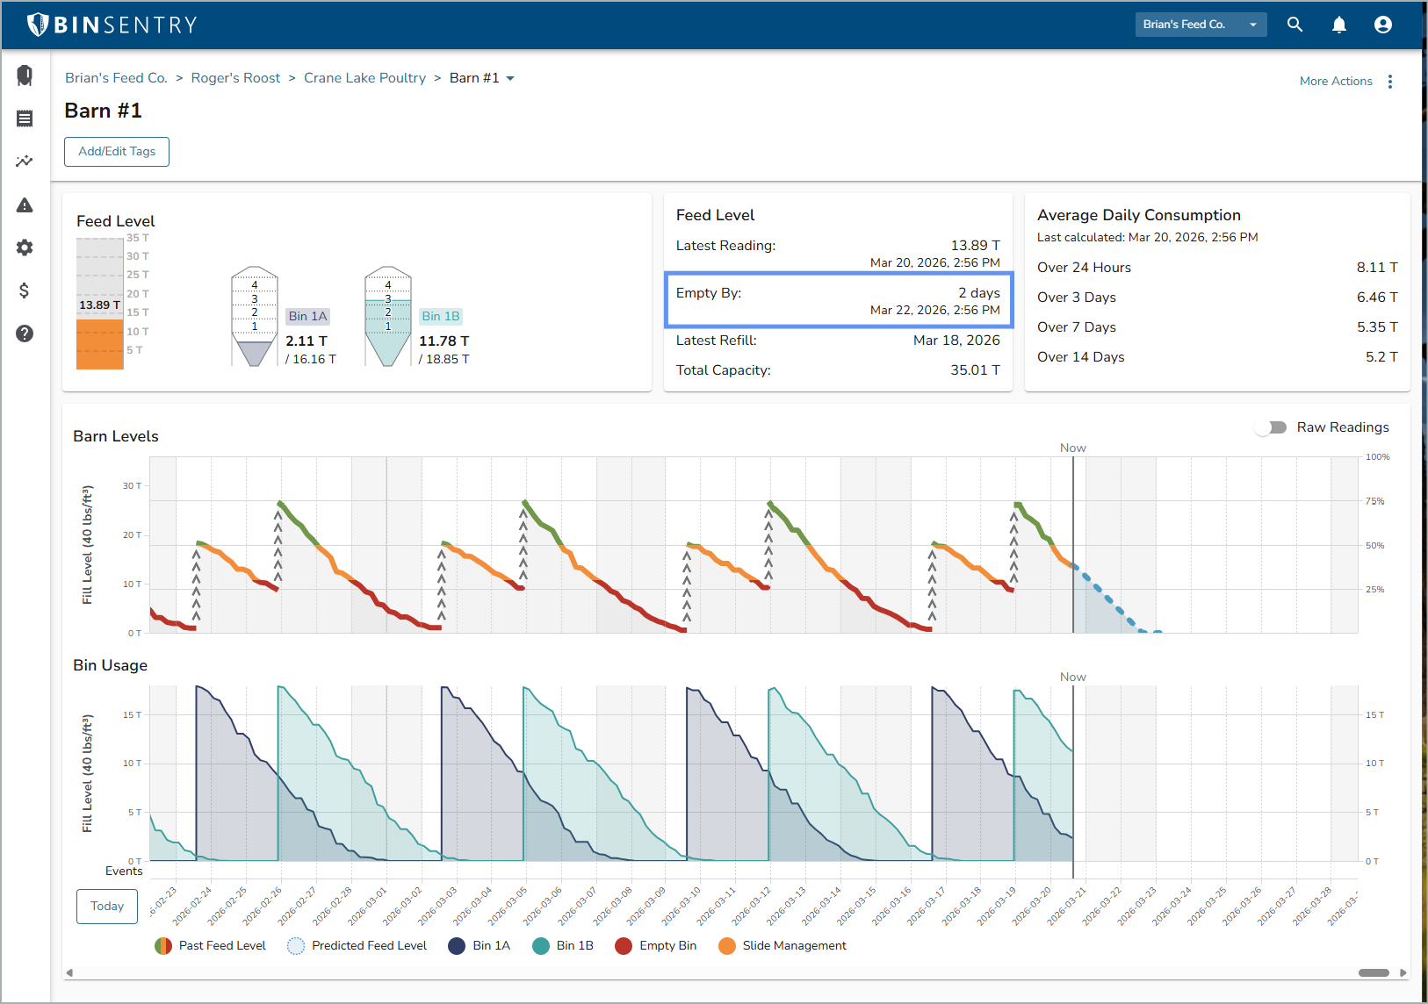Click the search magnifier icon
Screen dimensions: 1428x1004
(1295, 25)
